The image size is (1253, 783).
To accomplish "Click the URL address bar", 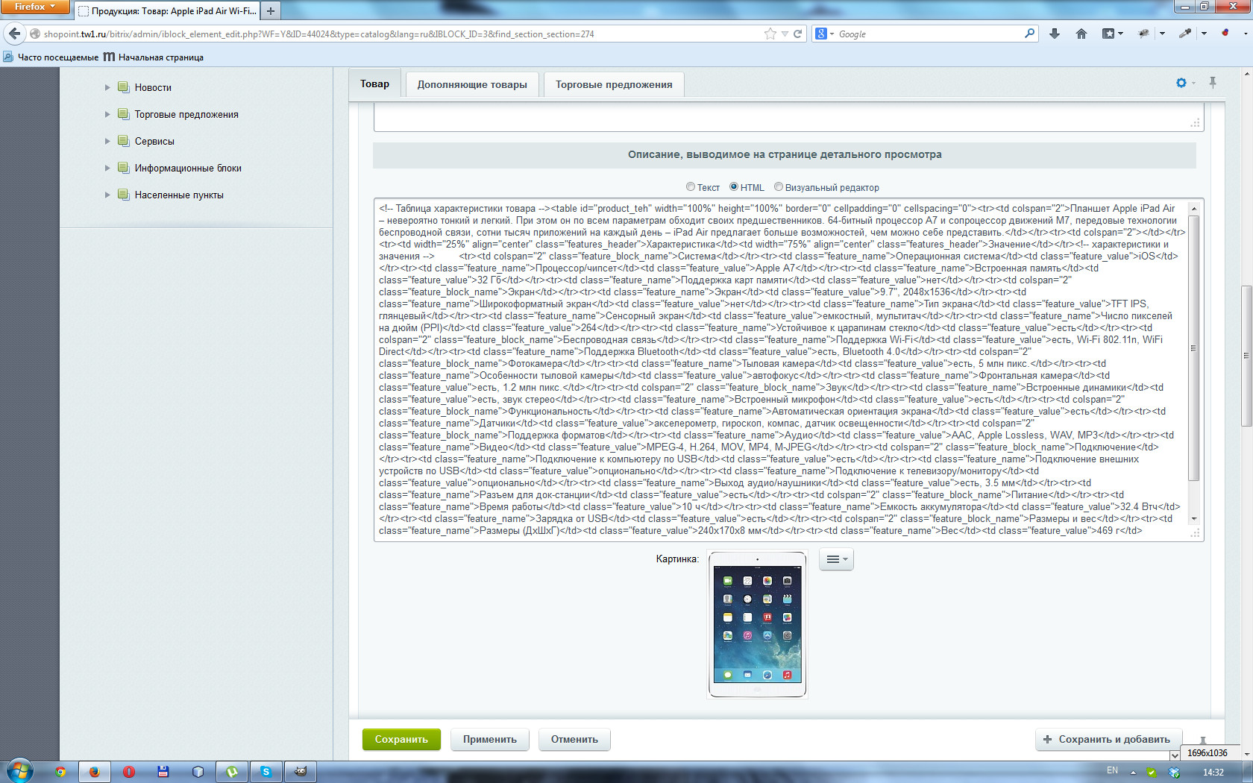I will 401,34.
